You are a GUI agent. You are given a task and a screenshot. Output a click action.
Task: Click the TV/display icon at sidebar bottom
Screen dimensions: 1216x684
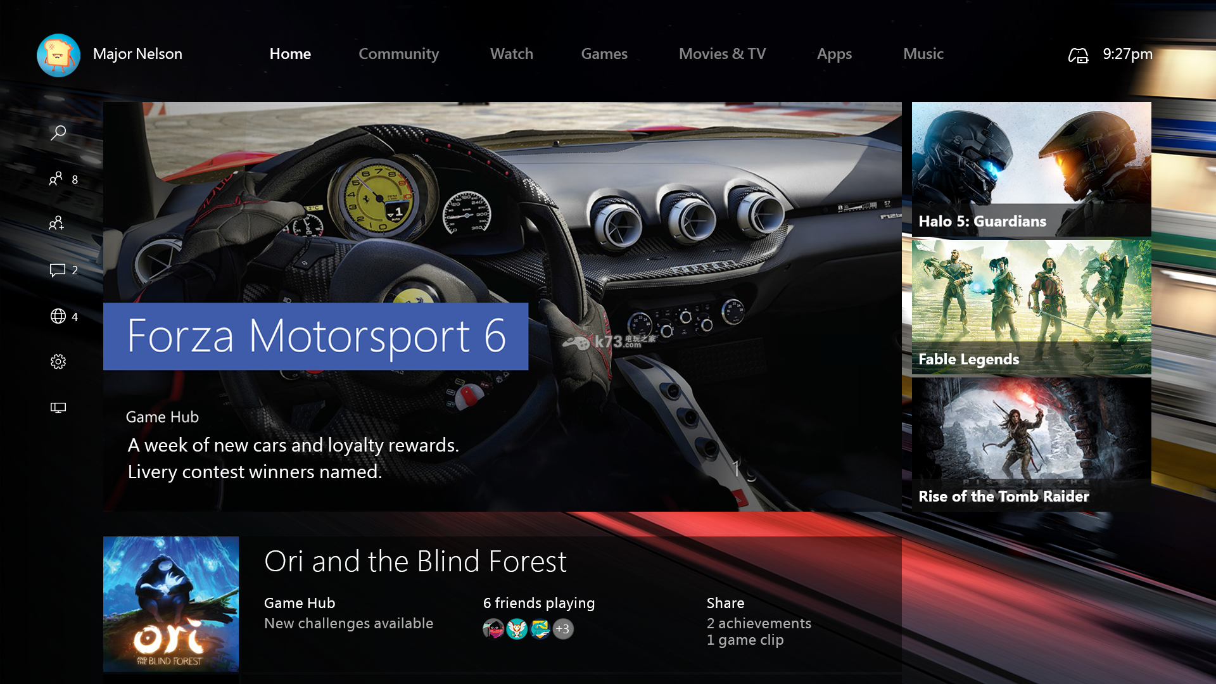tap(58, 408)
